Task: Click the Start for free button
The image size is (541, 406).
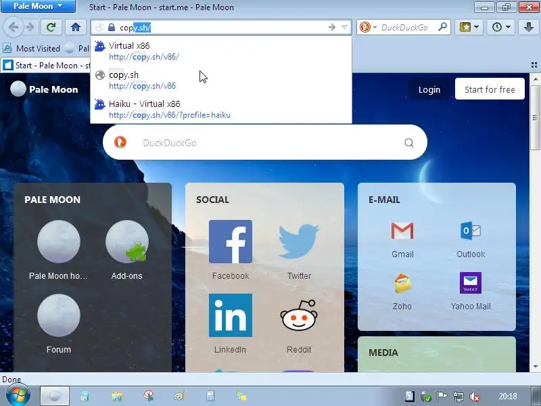Action: (490, 89)
